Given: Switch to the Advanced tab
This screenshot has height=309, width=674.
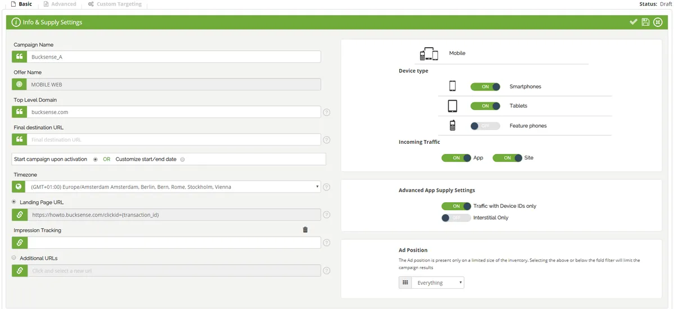Looking at the screenshot, I should (x=60, y=4).
